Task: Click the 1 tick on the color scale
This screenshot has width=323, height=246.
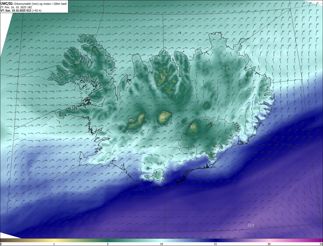Action: pos(54,244)
